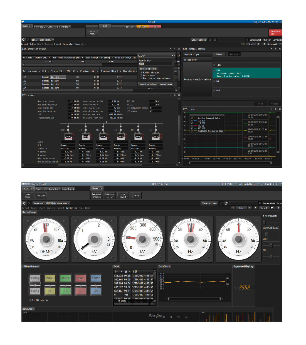Click next arrow right of Ack. in Master
This screenshot has height=345, width=306.
coord(259,44)
